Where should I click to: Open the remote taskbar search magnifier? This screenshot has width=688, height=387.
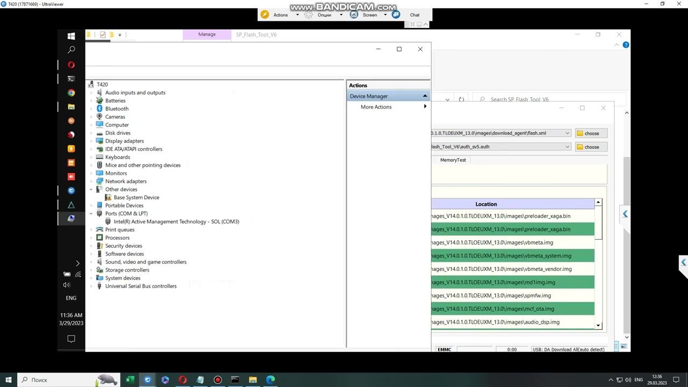71,50
